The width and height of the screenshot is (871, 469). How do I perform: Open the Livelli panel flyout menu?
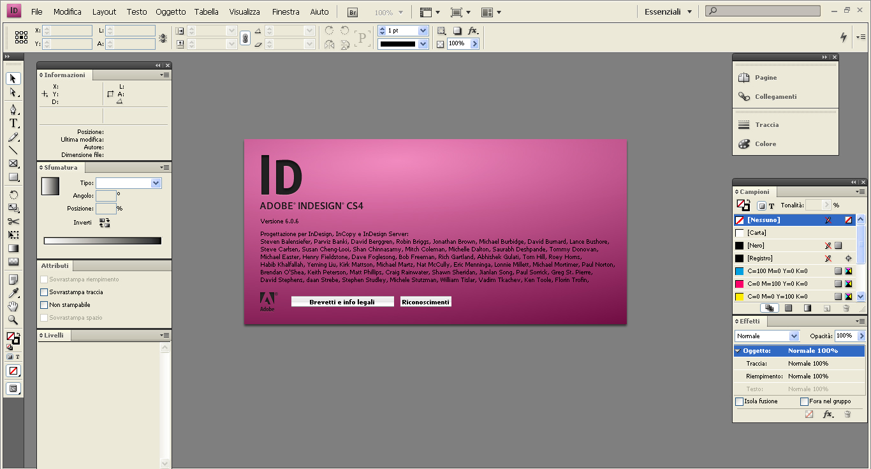click(165, 336)
